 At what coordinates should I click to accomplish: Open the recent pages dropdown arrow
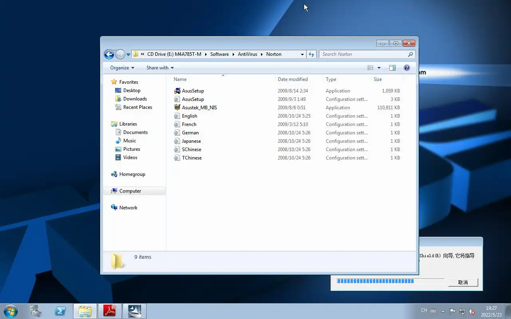tap(129, 55)
